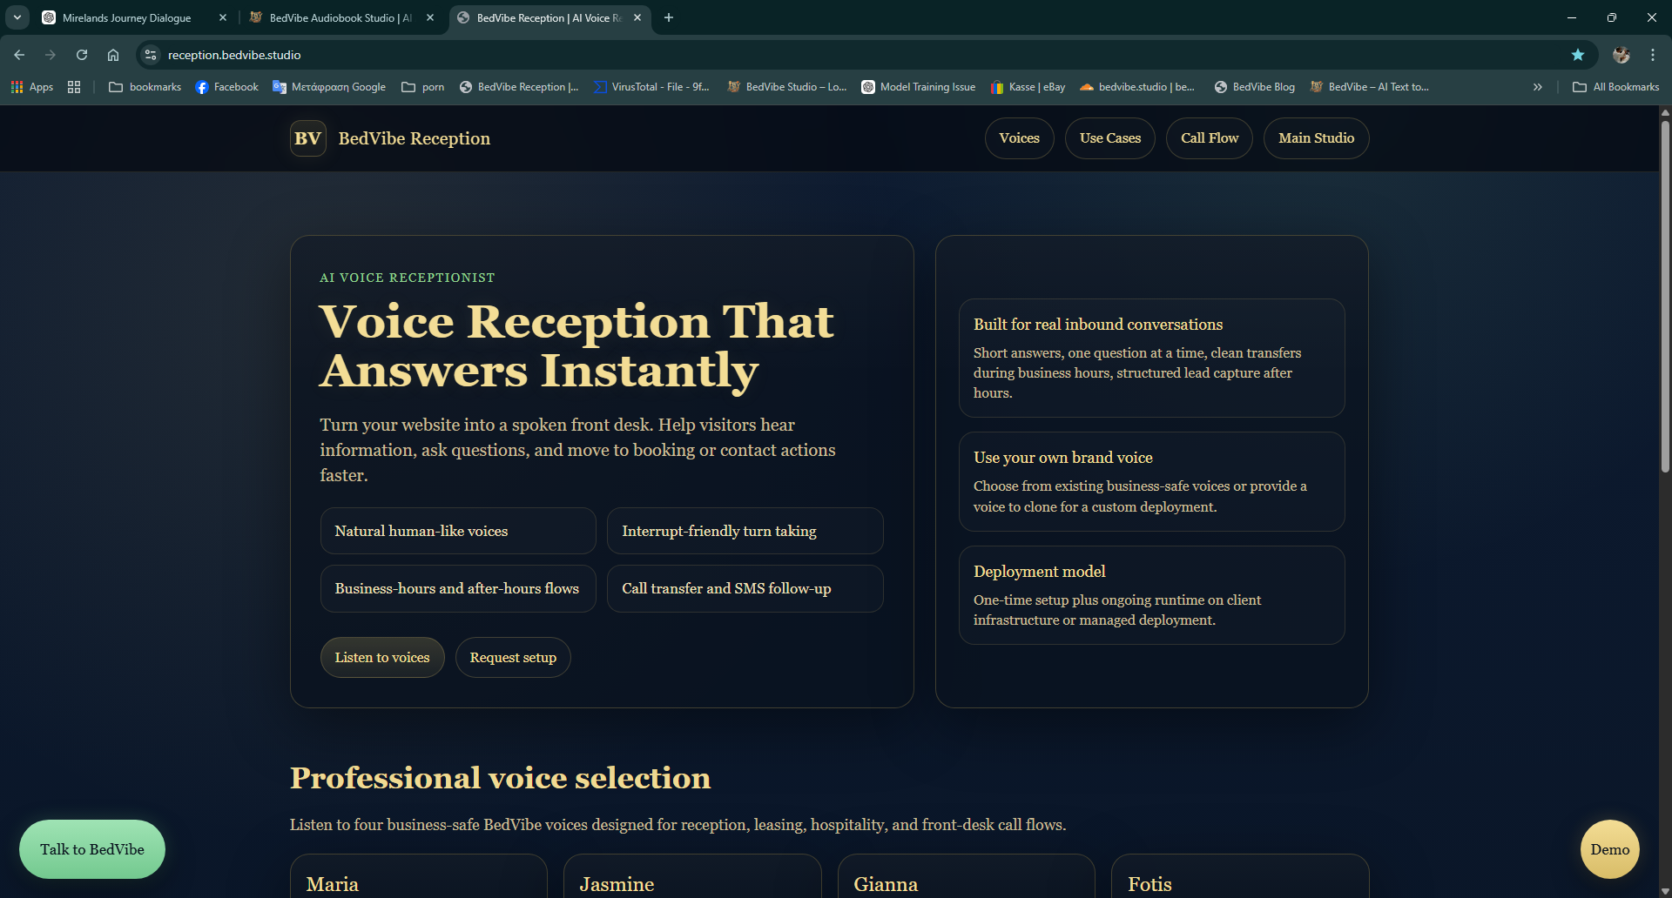This screenshot has height=898, width=1672.
Task: Click 'Built for real inbound conversations' heading
Action: 1098,325
